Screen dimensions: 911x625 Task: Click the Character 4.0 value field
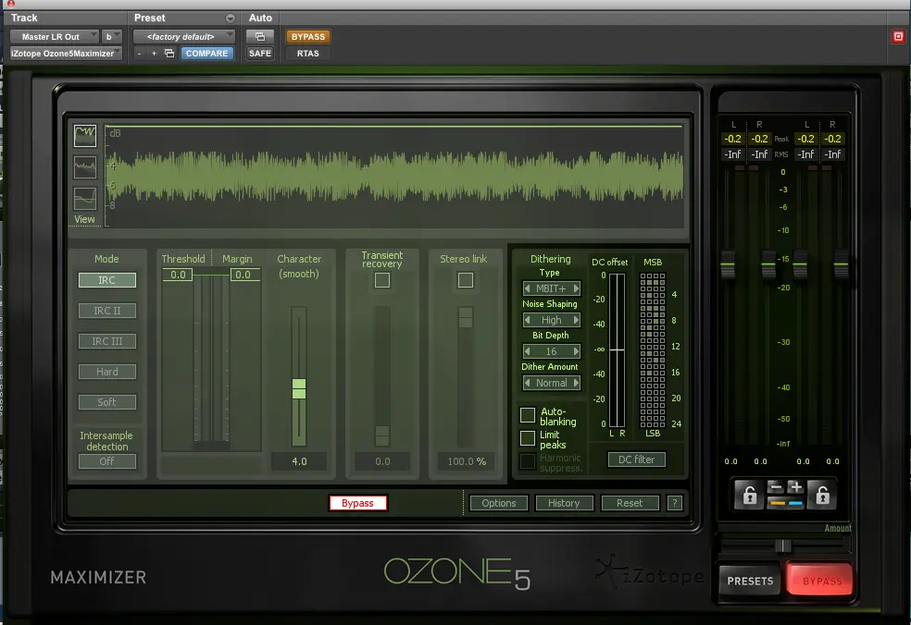coord(299,461)
